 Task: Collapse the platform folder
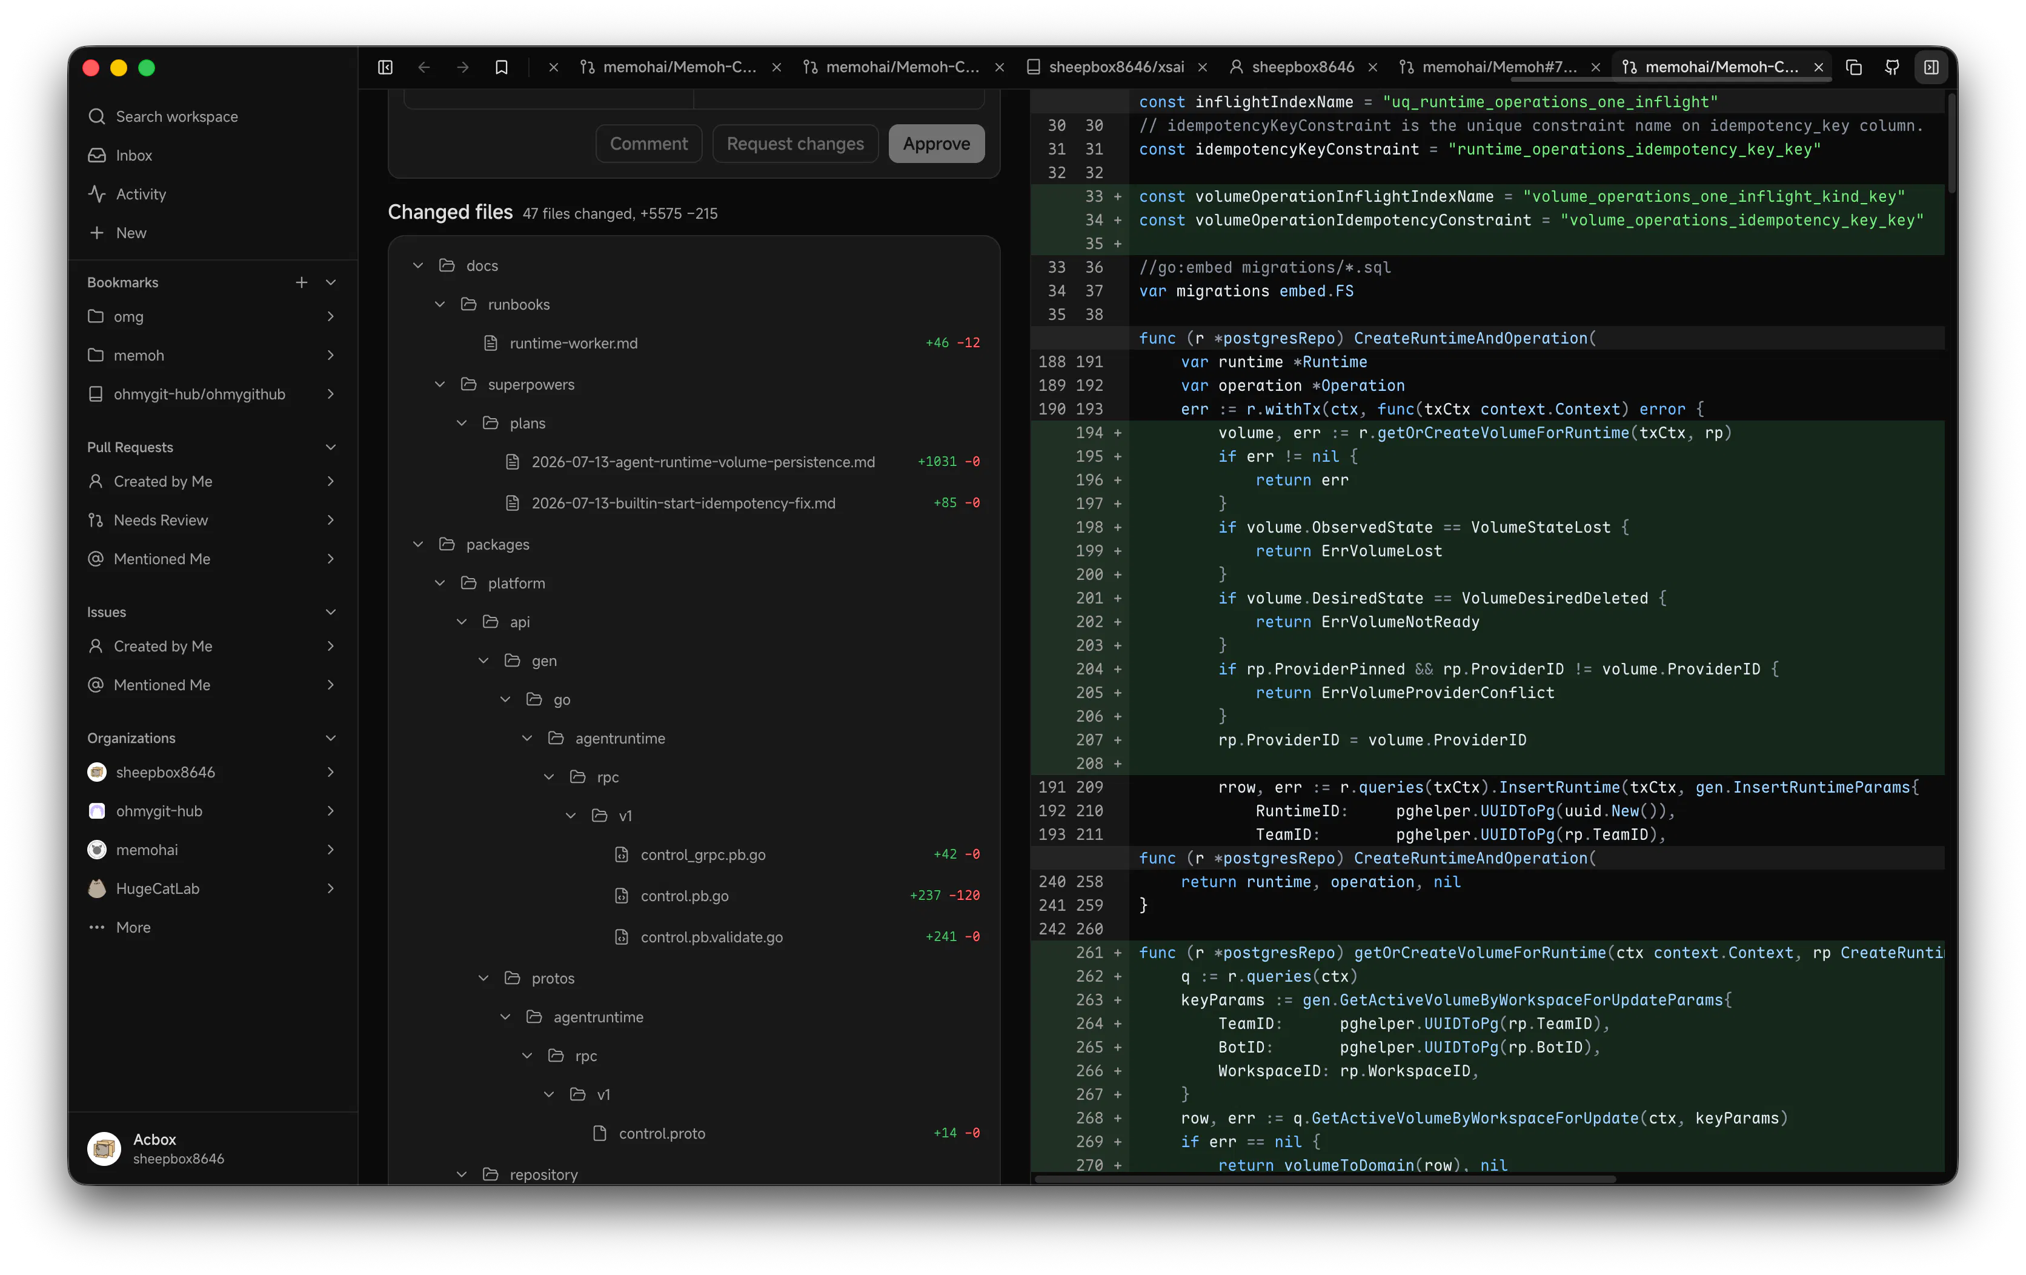pyautogui.click(x=440, y=583)
